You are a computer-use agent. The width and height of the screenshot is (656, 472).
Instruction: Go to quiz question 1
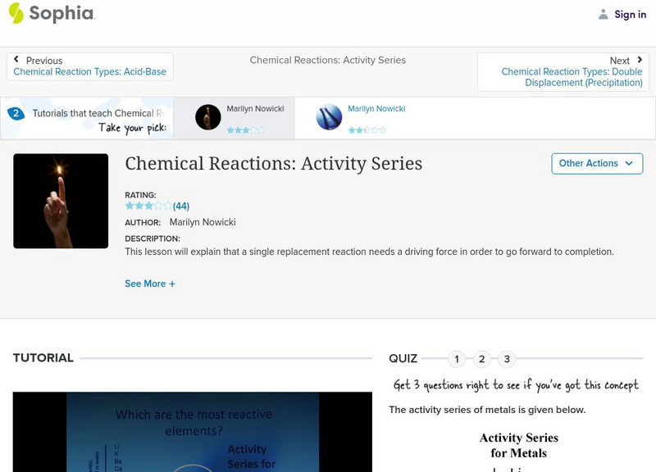pos(457,359)
